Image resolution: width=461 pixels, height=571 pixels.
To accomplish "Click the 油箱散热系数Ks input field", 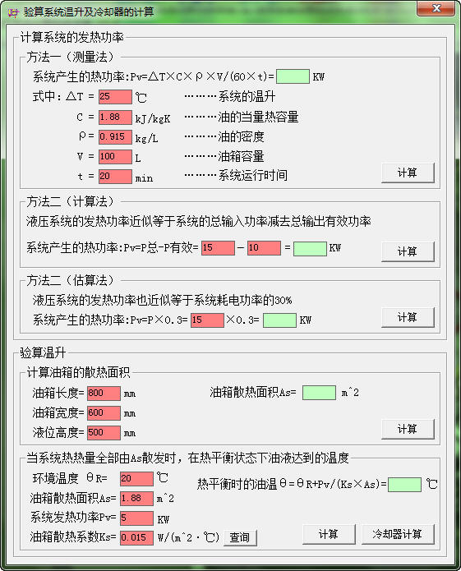I will pos(136,538).
